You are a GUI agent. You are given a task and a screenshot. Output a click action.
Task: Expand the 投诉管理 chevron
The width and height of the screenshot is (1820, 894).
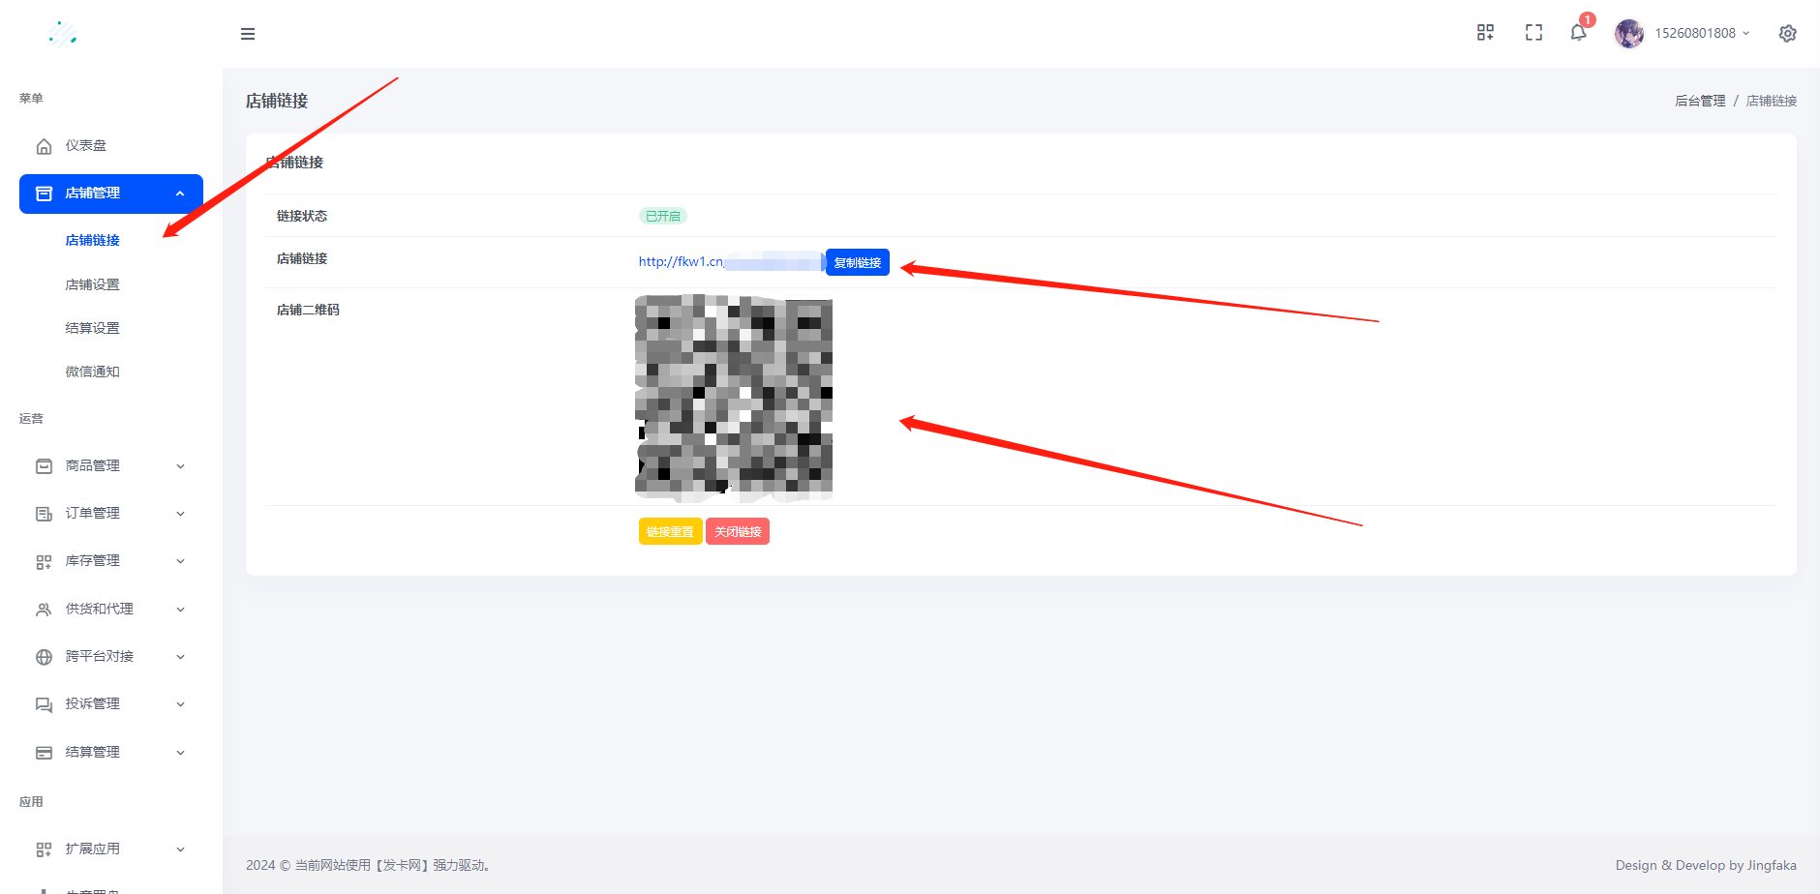[180, 704]
